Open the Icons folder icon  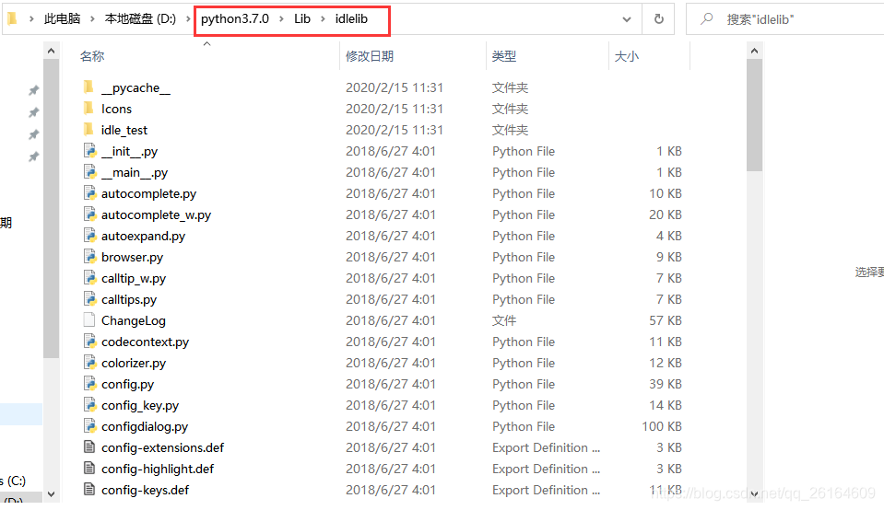[x=88, y=108]
